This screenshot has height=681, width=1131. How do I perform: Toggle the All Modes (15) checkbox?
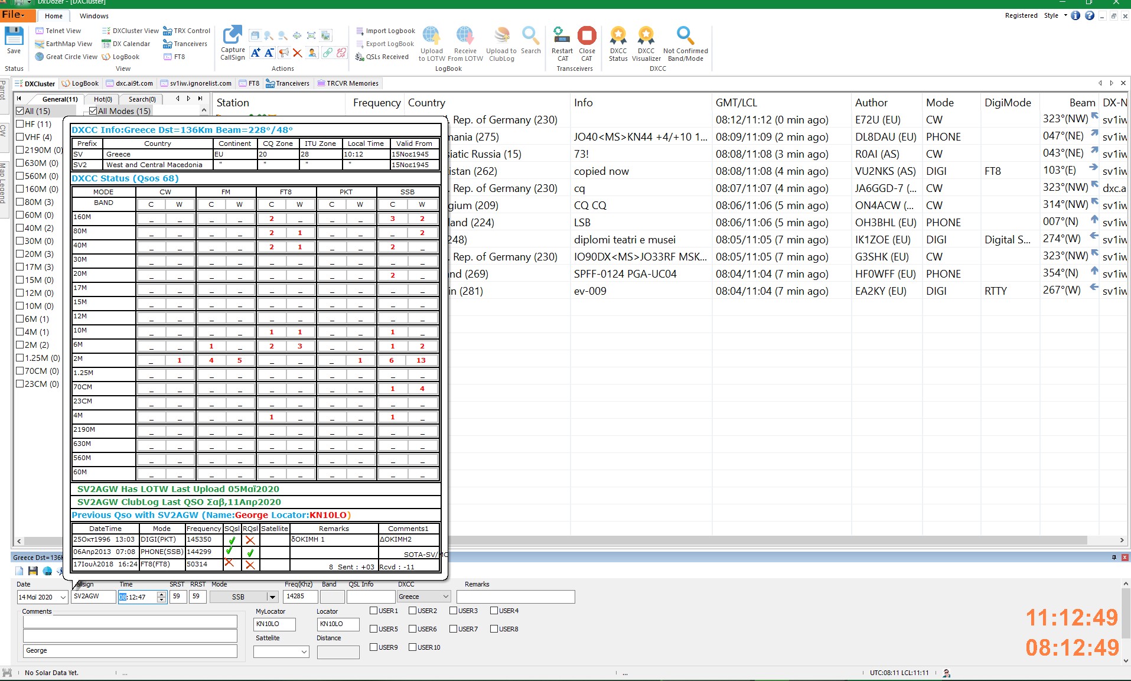click(93, 111)
